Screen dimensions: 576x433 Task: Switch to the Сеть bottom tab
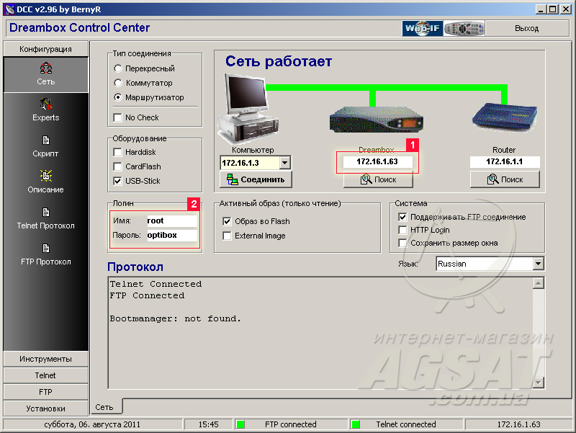104,408
